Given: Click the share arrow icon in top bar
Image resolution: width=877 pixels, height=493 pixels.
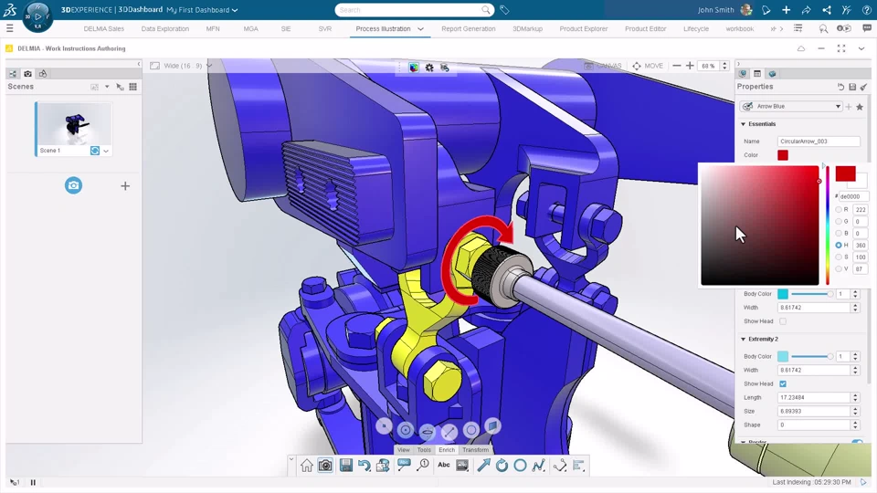Looking at the screenshot, I should [x=806, y=10].
